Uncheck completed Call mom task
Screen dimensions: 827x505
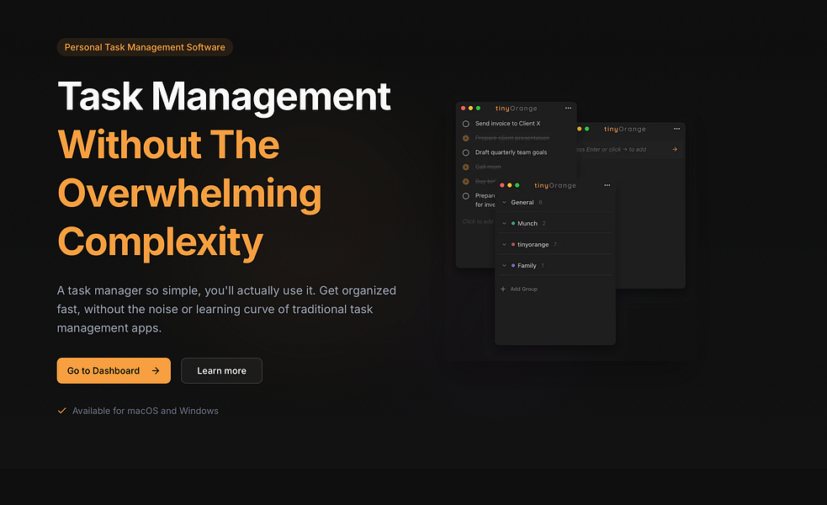466,167
